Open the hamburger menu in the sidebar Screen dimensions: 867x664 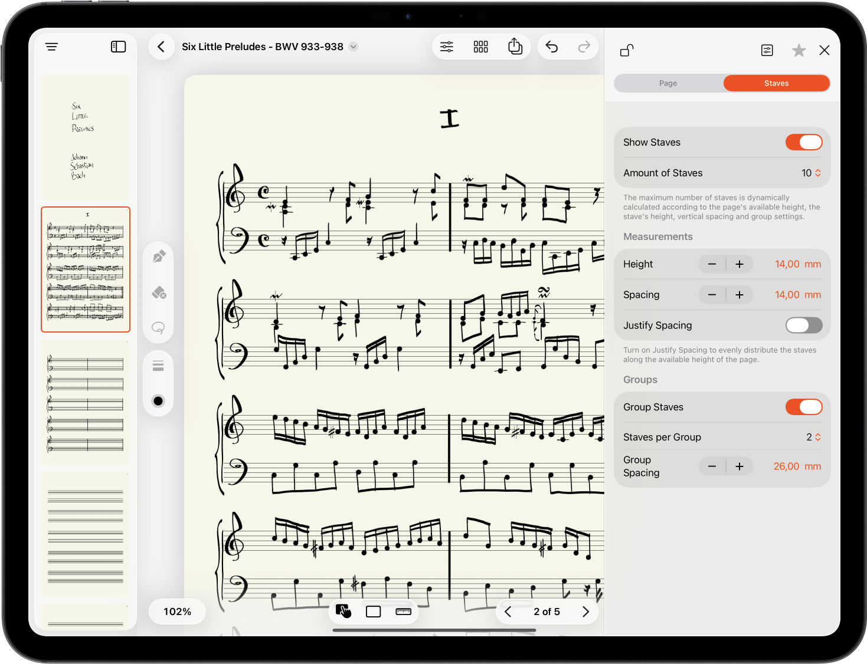(x=52, y=47)
